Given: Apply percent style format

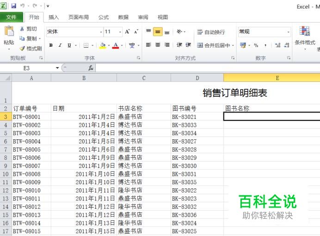Looking at the screenshot, I should tap(256, 45).
